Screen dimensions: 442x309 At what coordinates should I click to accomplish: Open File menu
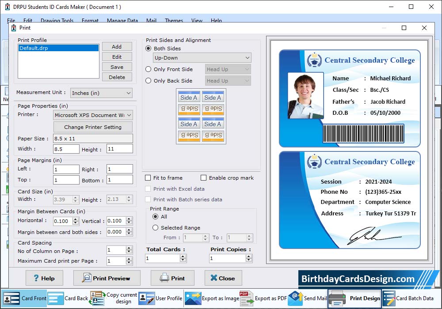[11, 20]
